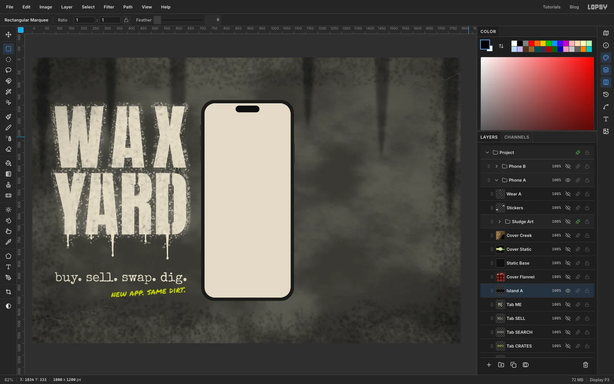Image resolution: width=614 pixels, height=384 pixels.
Task: Open the Blog link
Action: click(x=574, y=7)
